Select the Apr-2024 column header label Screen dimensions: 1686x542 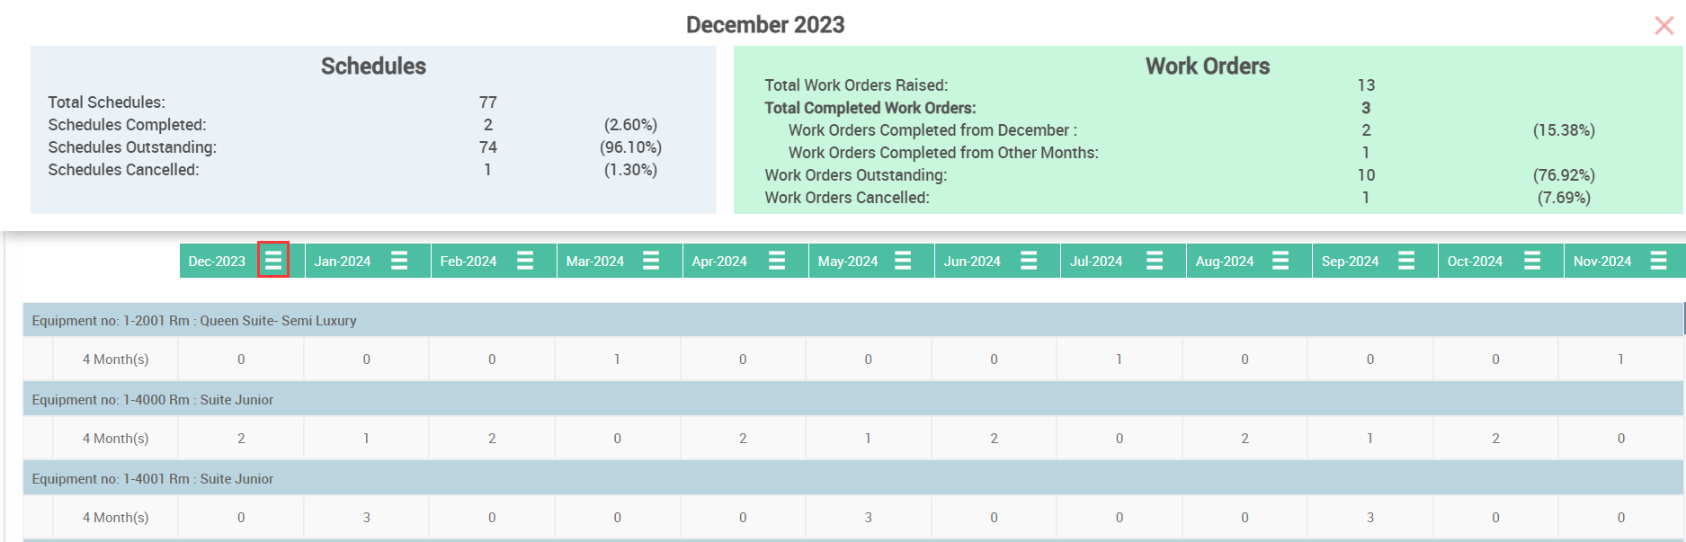click(719, 262)
